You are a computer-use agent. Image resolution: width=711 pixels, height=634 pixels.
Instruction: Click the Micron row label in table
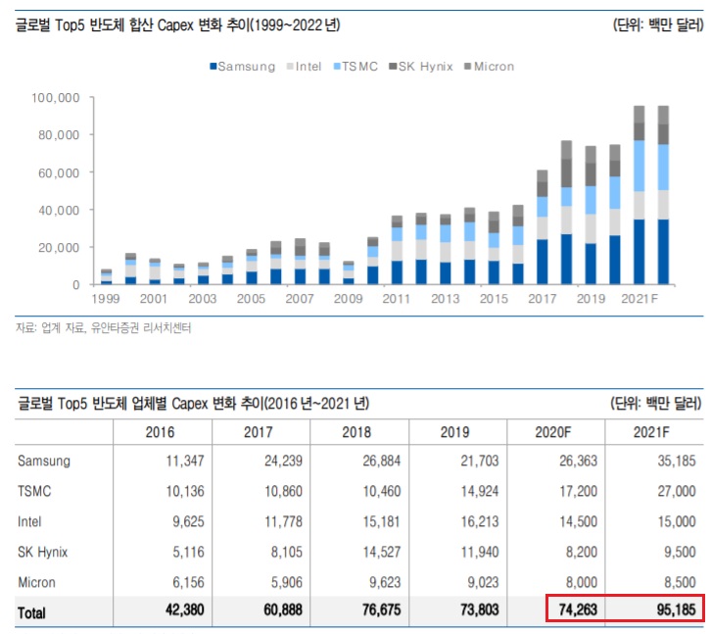(x=37, y=582)
